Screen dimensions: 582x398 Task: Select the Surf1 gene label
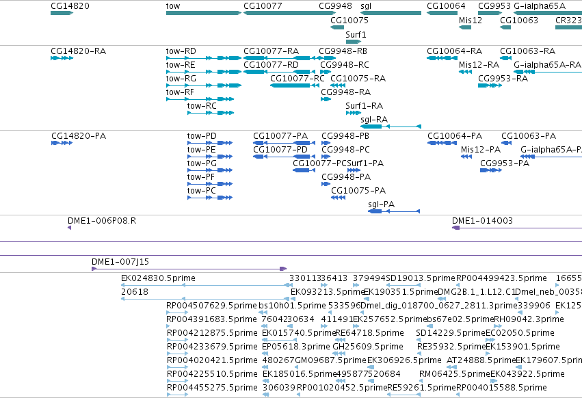point(356,34)
